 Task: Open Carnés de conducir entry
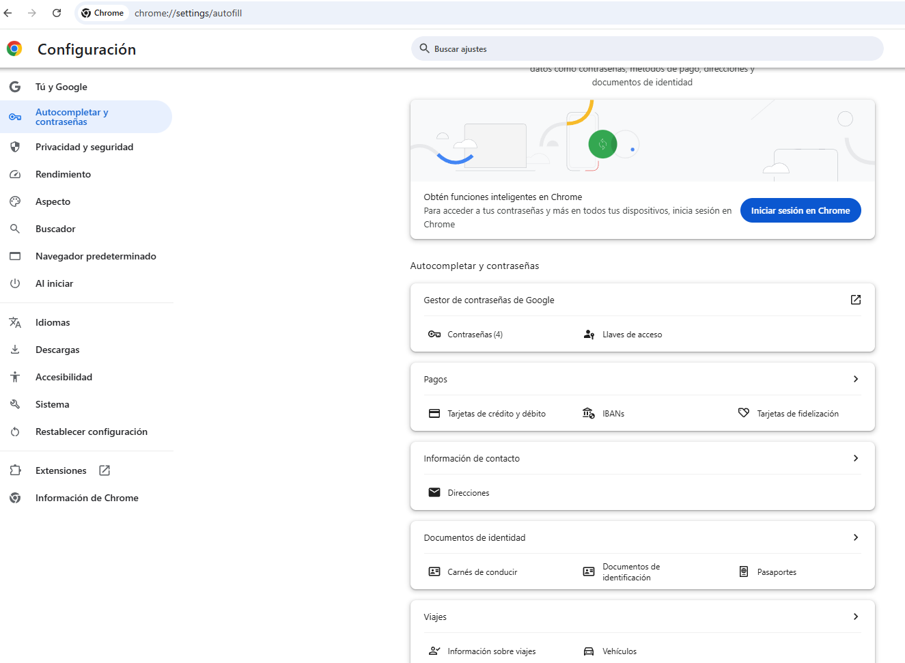coord(482,572)
